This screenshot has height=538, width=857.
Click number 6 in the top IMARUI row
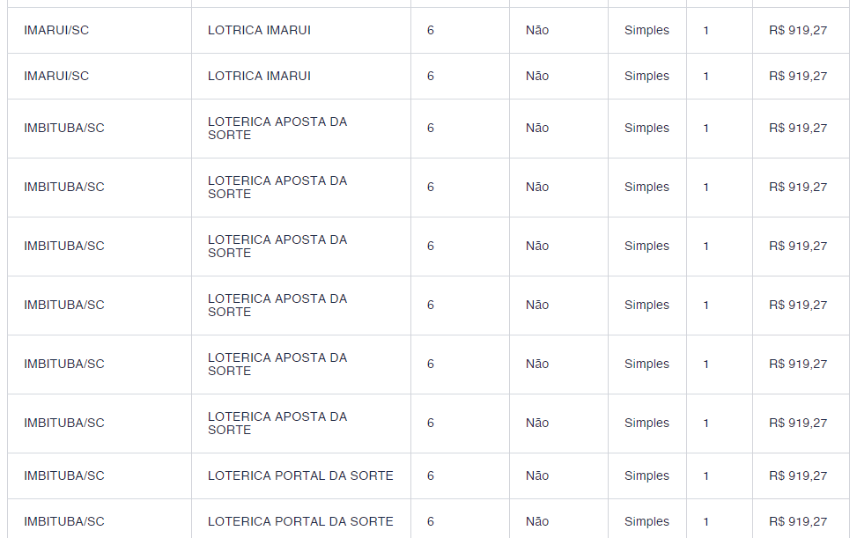coord(431,30)
